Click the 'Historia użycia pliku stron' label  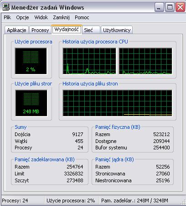click(90, 84)
